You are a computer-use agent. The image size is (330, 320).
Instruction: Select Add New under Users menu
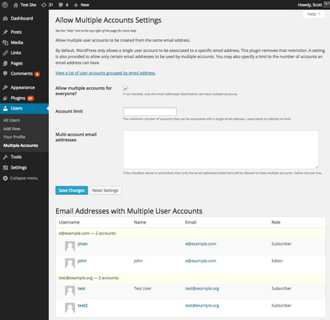click(12, 129)
